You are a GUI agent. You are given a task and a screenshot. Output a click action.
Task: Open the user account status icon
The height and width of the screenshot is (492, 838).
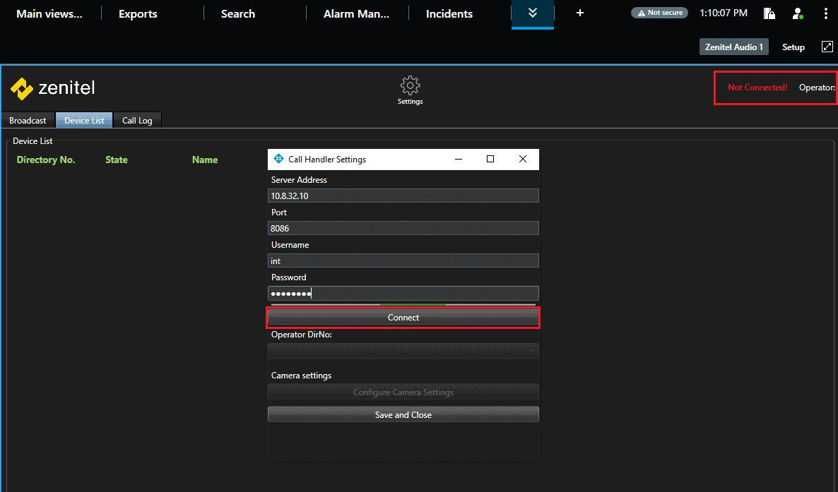(798, 13)
